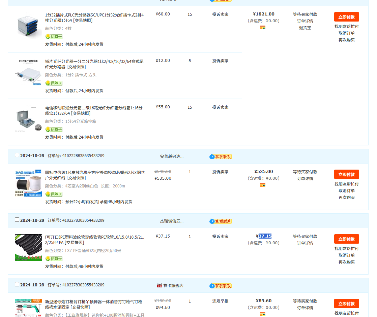Click the 保障卡 badge on the 1分32 PLC splitter item

pyautogui.click(x=54, y=37)
